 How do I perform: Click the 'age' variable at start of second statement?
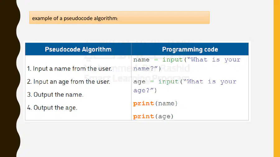[x=139, y=82]
